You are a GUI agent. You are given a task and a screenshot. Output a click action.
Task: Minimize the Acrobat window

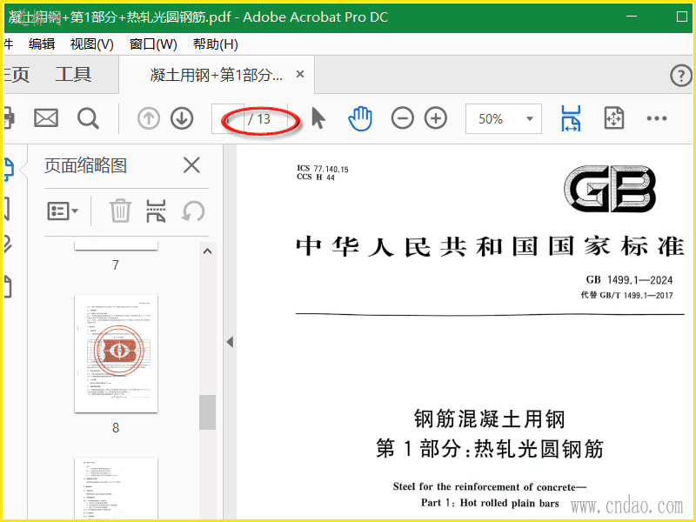click(632, 17)
